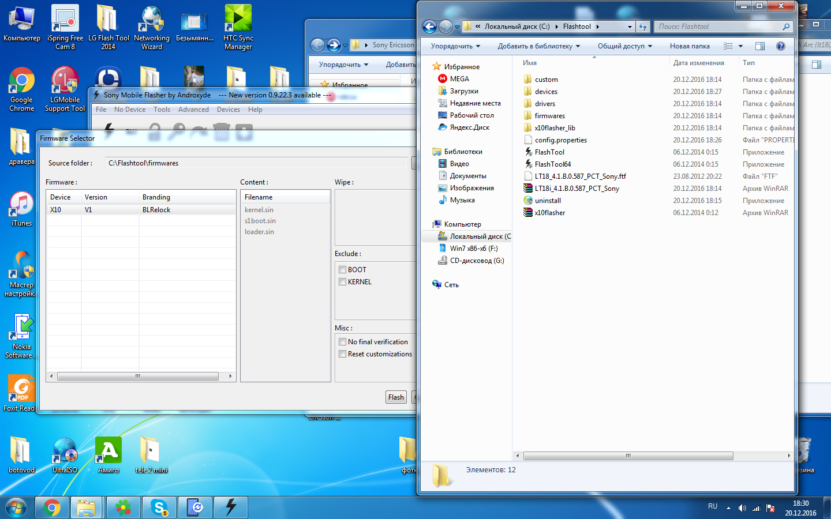The height and width of the screenshot is (519, 831).
Task: Check the KERNEL exclude option
Action: pyautogui.click(x=343, y=282)
